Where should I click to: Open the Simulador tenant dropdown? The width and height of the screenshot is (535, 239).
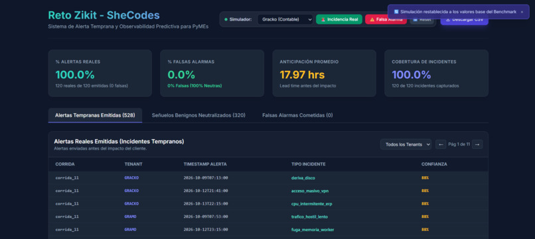point(285,19)
